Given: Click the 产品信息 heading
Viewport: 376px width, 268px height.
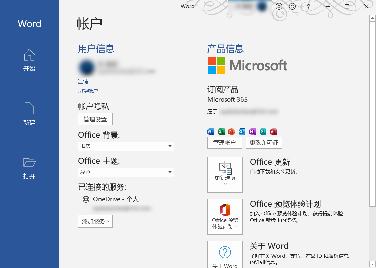Looking at the screenshot, I should 226,49.
